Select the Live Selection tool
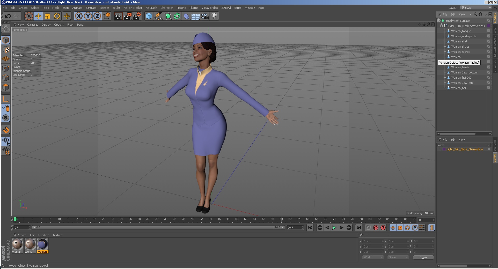Screen dimensions: 498x269 coord(29,16)
